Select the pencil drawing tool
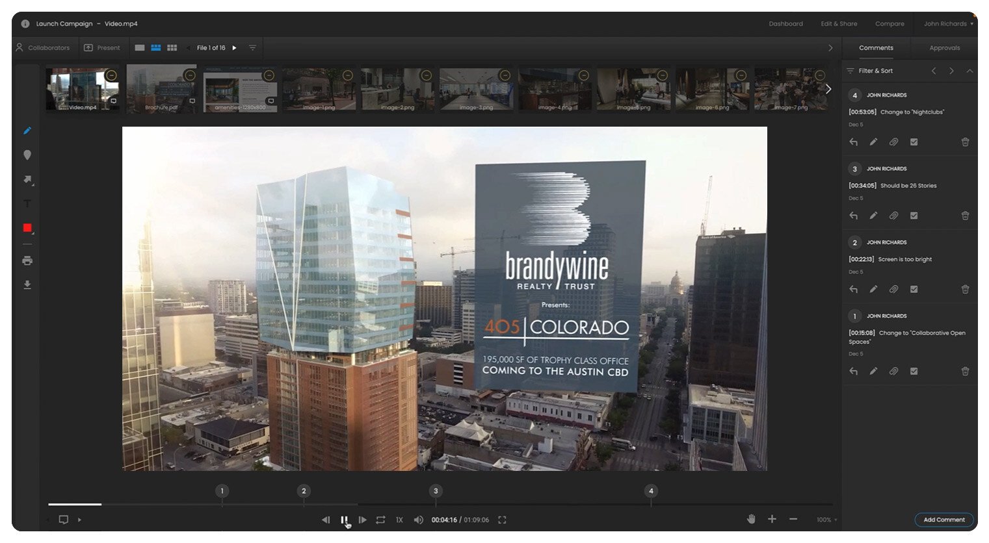The height and width of the screenshot is (543, 989). point(27,131)
